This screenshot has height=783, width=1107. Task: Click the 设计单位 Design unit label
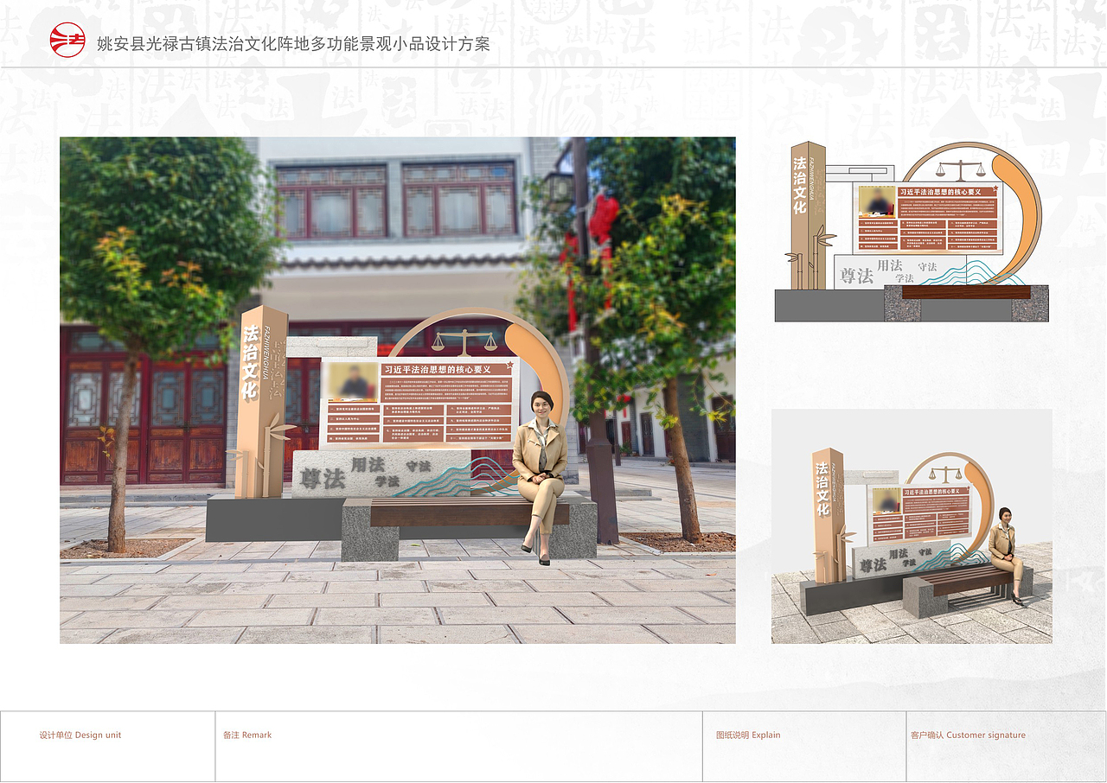click(80, 735)
